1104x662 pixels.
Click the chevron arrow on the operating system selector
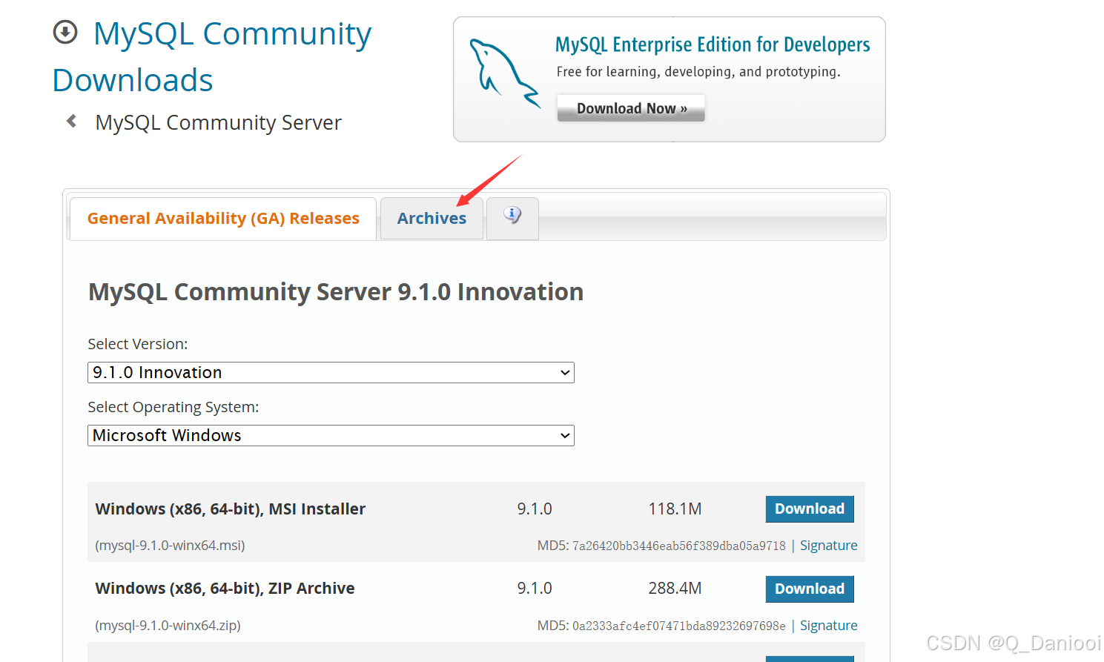click(565, 435)
